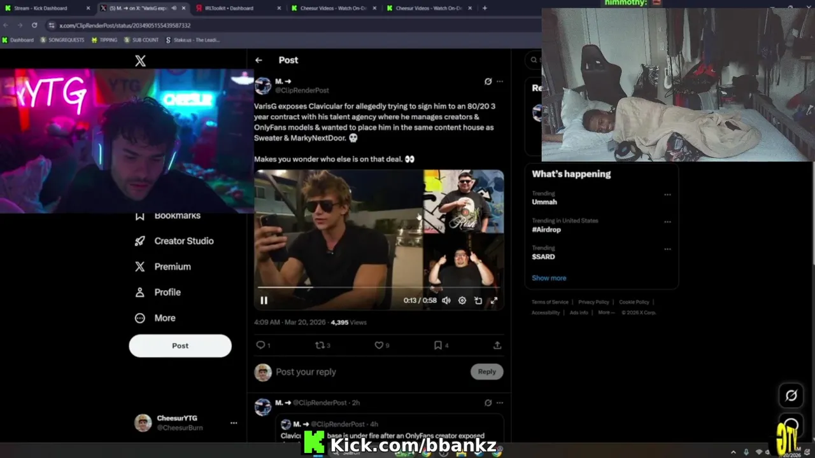Image resolution: width=815 pixels, height=458 pixels.
Task: Close the Stream - Kick Dashboard tab
Action: tap(88, 8)
